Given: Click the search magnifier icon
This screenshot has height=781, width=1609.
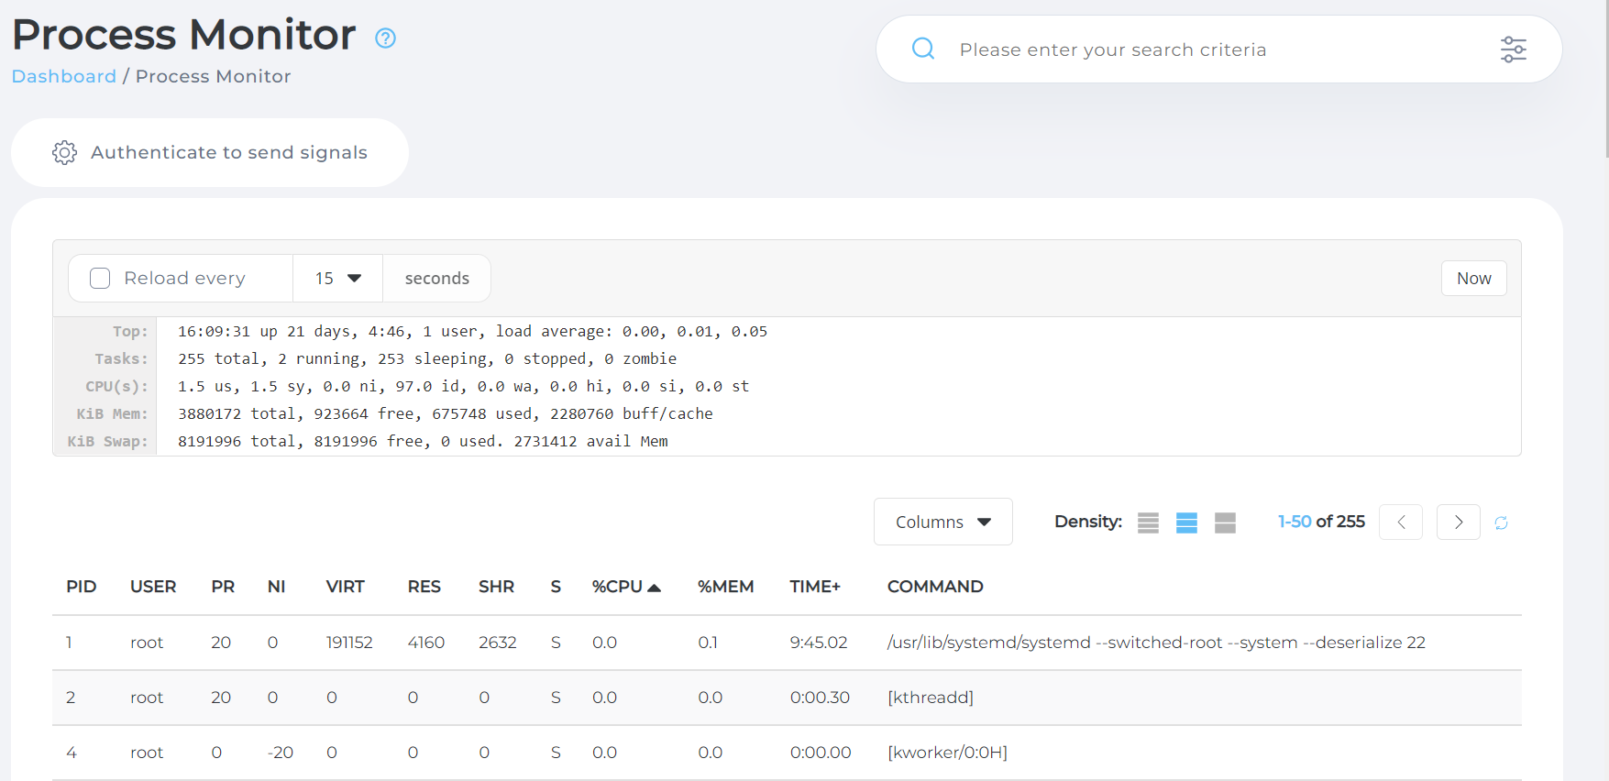Looking at the screenshot, I should click(x=923, y=49).
